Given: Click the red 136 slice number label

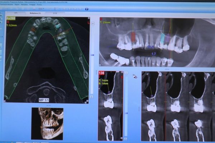Looking at the screenshot, I should coord(102,73).
